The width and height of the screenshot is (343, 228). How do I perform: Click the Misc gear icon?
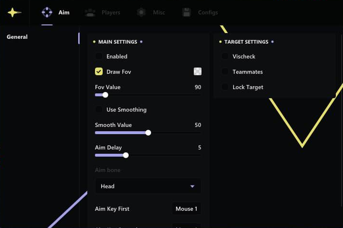coord(141,12)
